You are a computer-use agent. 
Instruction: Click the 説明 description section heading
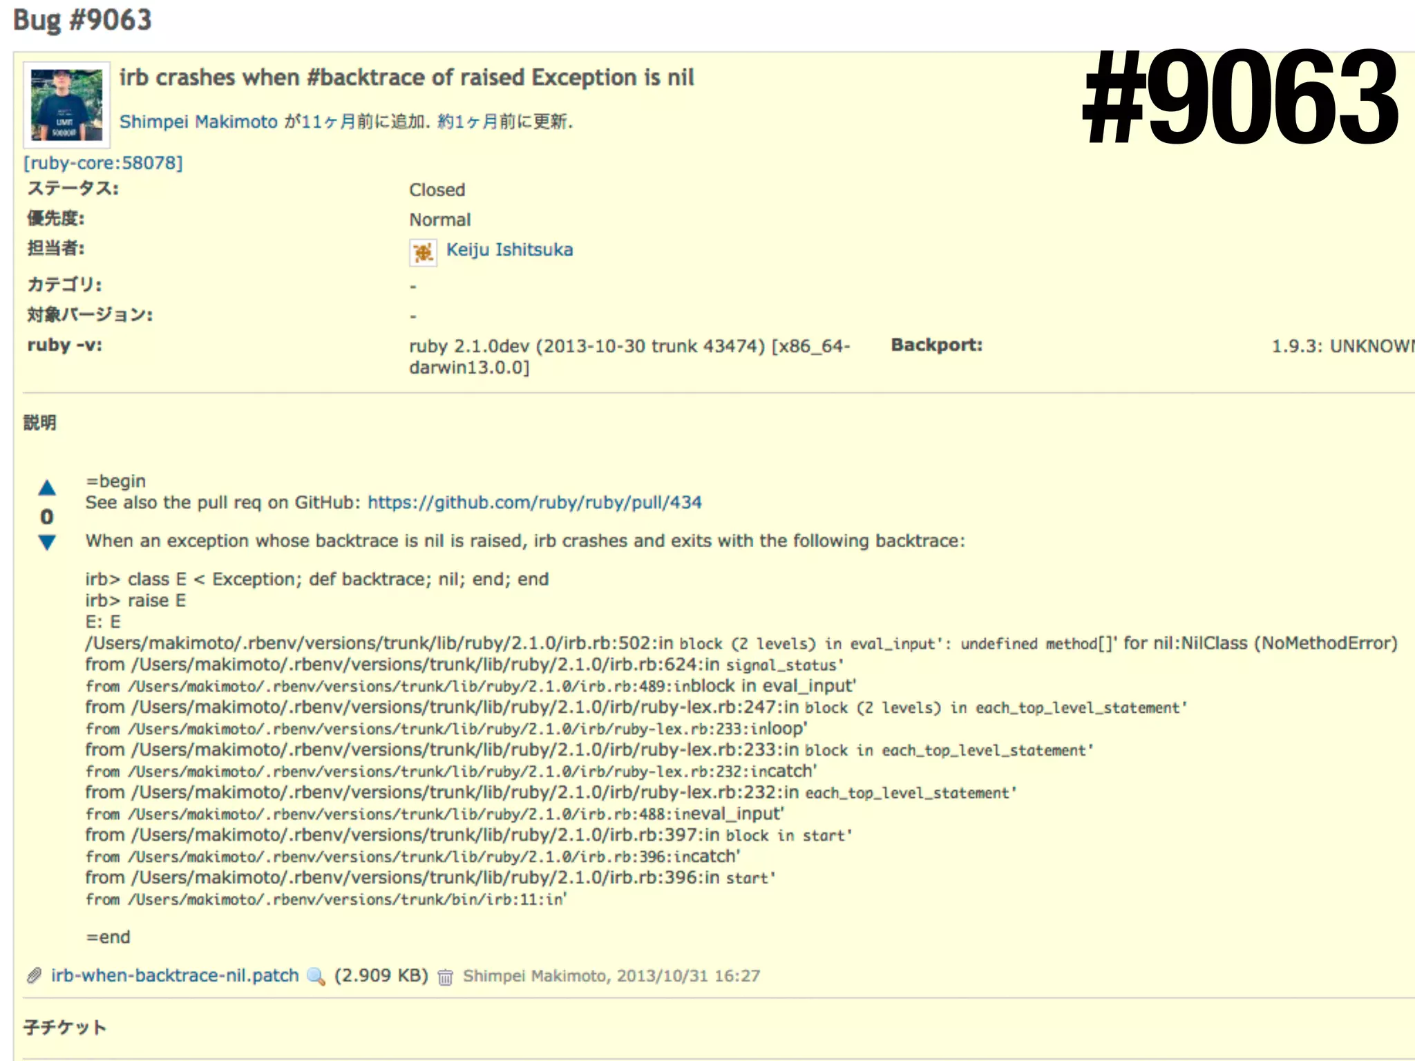pos(40,423)
